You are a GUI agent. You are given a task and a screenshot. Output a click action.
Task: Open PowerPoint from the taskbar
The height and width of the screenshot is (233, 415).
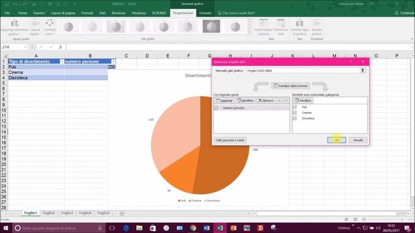click(x=233, y=228)
